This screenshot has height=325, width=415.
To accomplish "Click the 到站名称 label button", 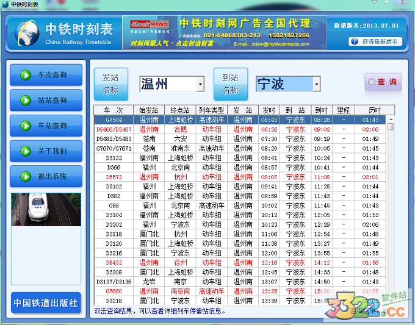I will coord(231,84).
